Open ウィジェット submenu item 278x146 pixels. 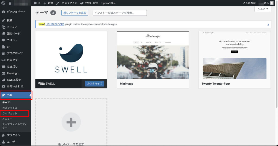pos(10,113)
